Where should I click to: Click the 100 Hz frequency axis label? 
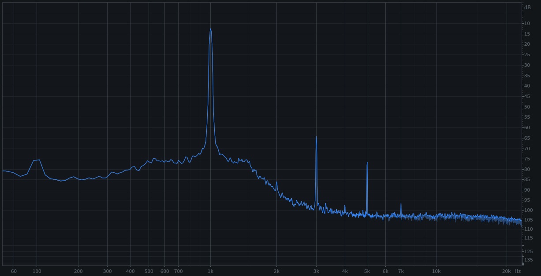click(x=37, y=271)
